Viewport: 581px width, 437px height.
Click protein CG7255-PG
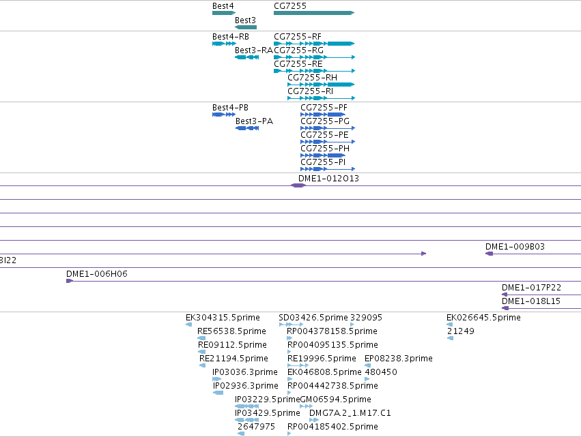328,128
